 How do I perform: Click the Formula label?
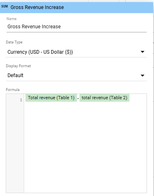(13, 90)
